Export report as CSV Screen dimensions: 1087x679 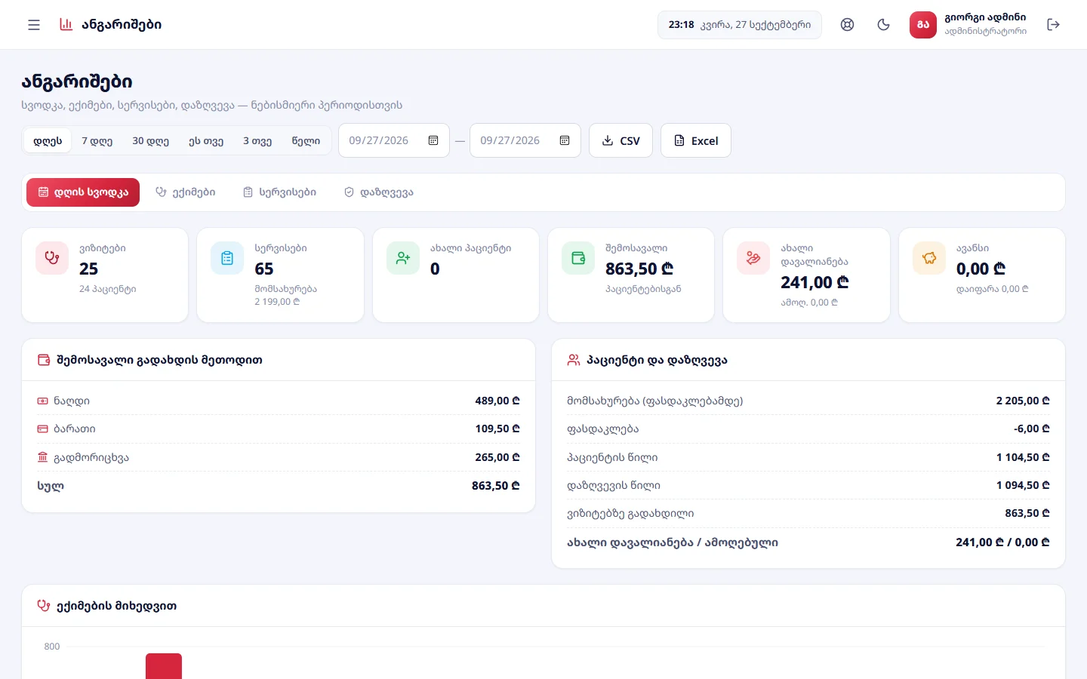point(620,140)
